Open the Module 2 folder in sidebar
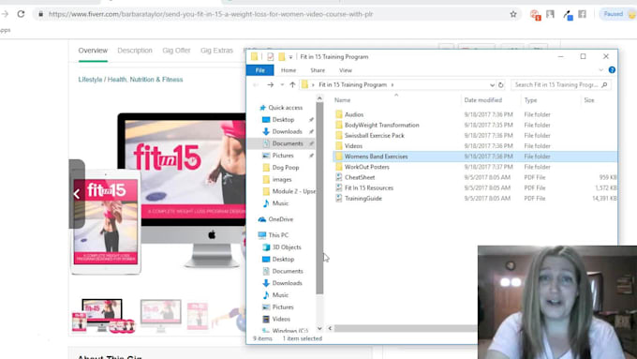Image resolution: width=637 pixels, height=359 pixels. [293, 191]
